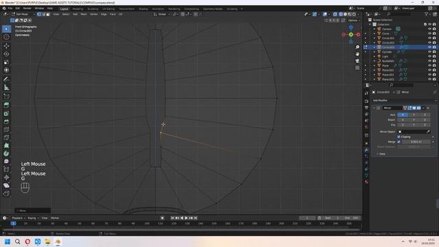Open the Vertex menu in viewport header
Image resolution: width=439 pixels, height=247 pixels.
[94, 14]
